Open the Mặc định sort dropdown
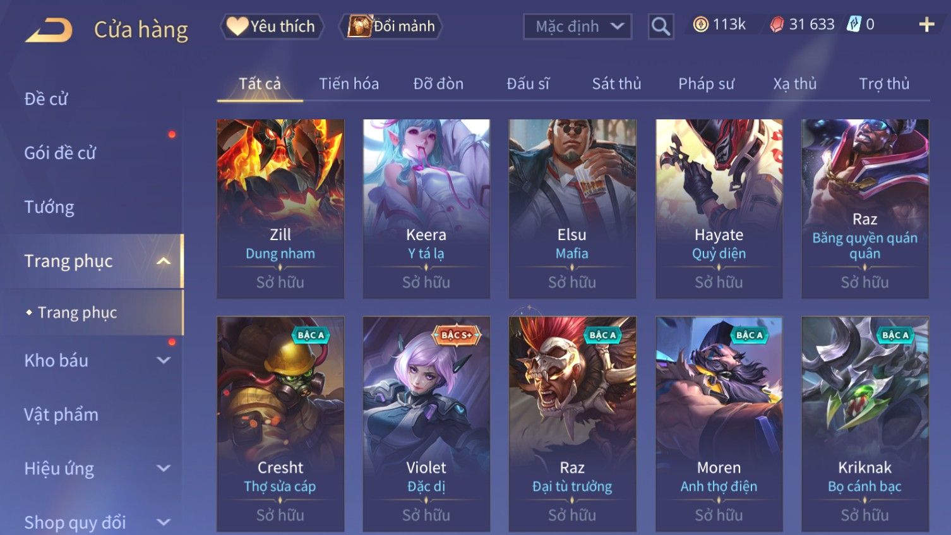The image size is (951, 535). click(577, 27)
